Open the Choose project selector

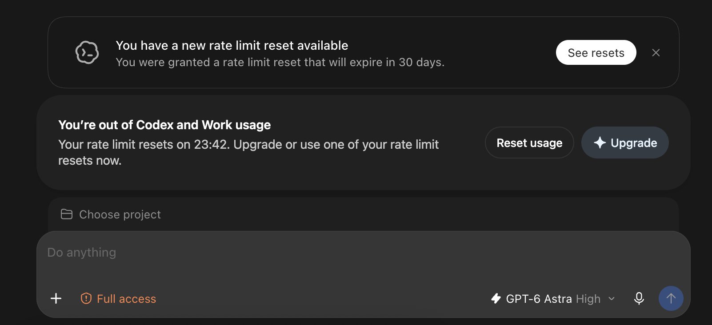click(111, 214)
